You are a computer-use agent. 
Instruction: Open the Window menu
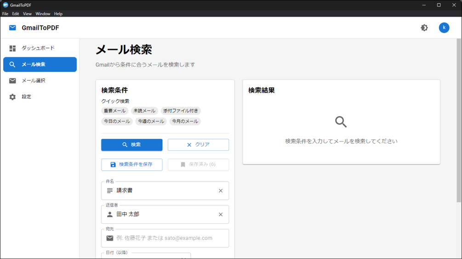click(x=43, y=14)
